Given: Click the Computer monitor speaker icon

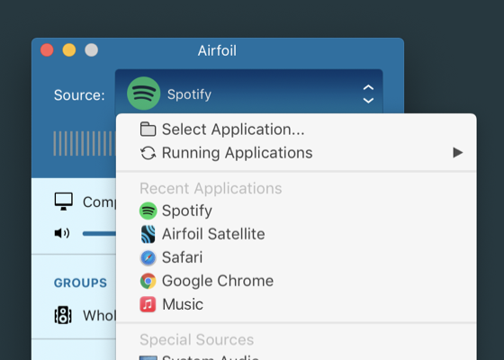Looking at the screenshot, I should point(63,202).
